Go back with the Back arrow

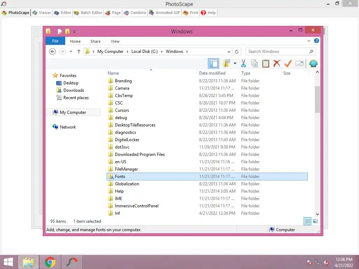coord(53,51)
